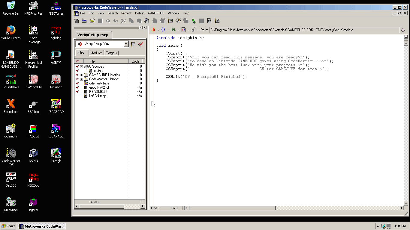Click the document settings icon in editor toolbar
This screenshot has width=410, height=230.
coord(183,30)
